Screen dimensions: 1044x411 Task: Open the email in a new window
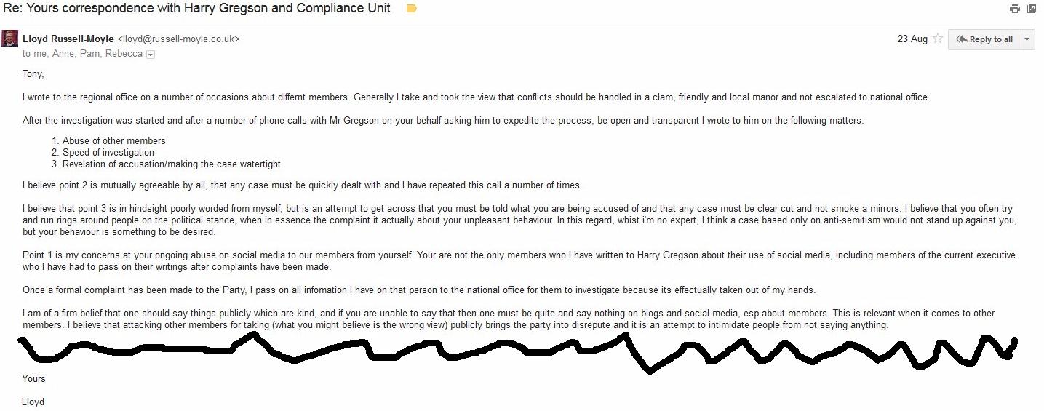1032,9
